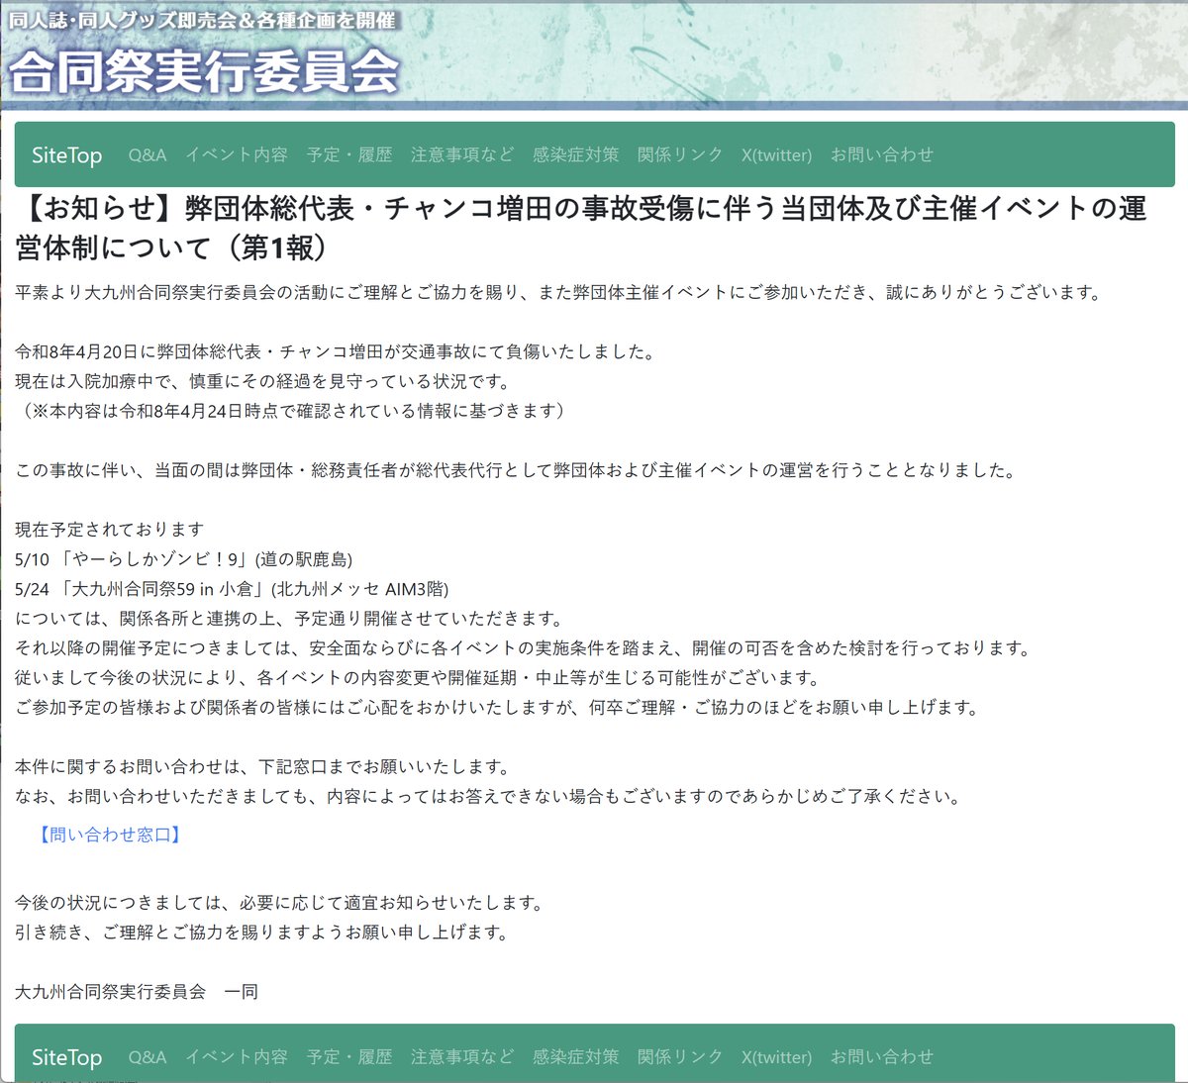
Task: Open 感染症対策 in the bottom navigation bar
Action: point(576,1057)
